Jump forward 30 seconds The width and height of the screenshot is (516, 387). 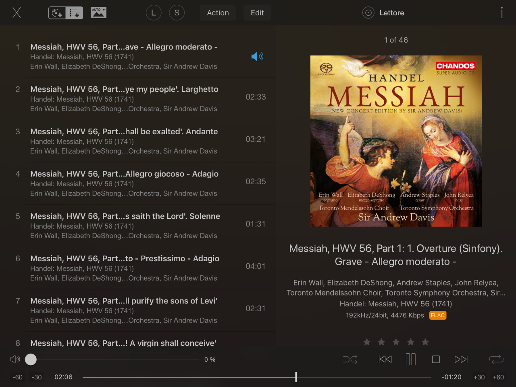pyautogui.click(x=479, y=377)
